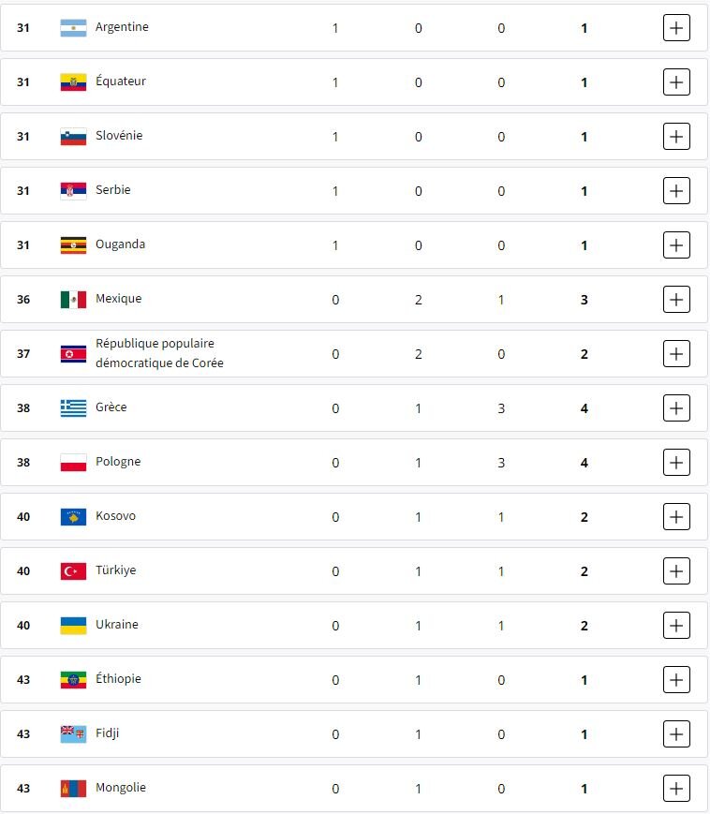
Task: Open Kosovo medal details with plus
Action: (x=676, y=517)
